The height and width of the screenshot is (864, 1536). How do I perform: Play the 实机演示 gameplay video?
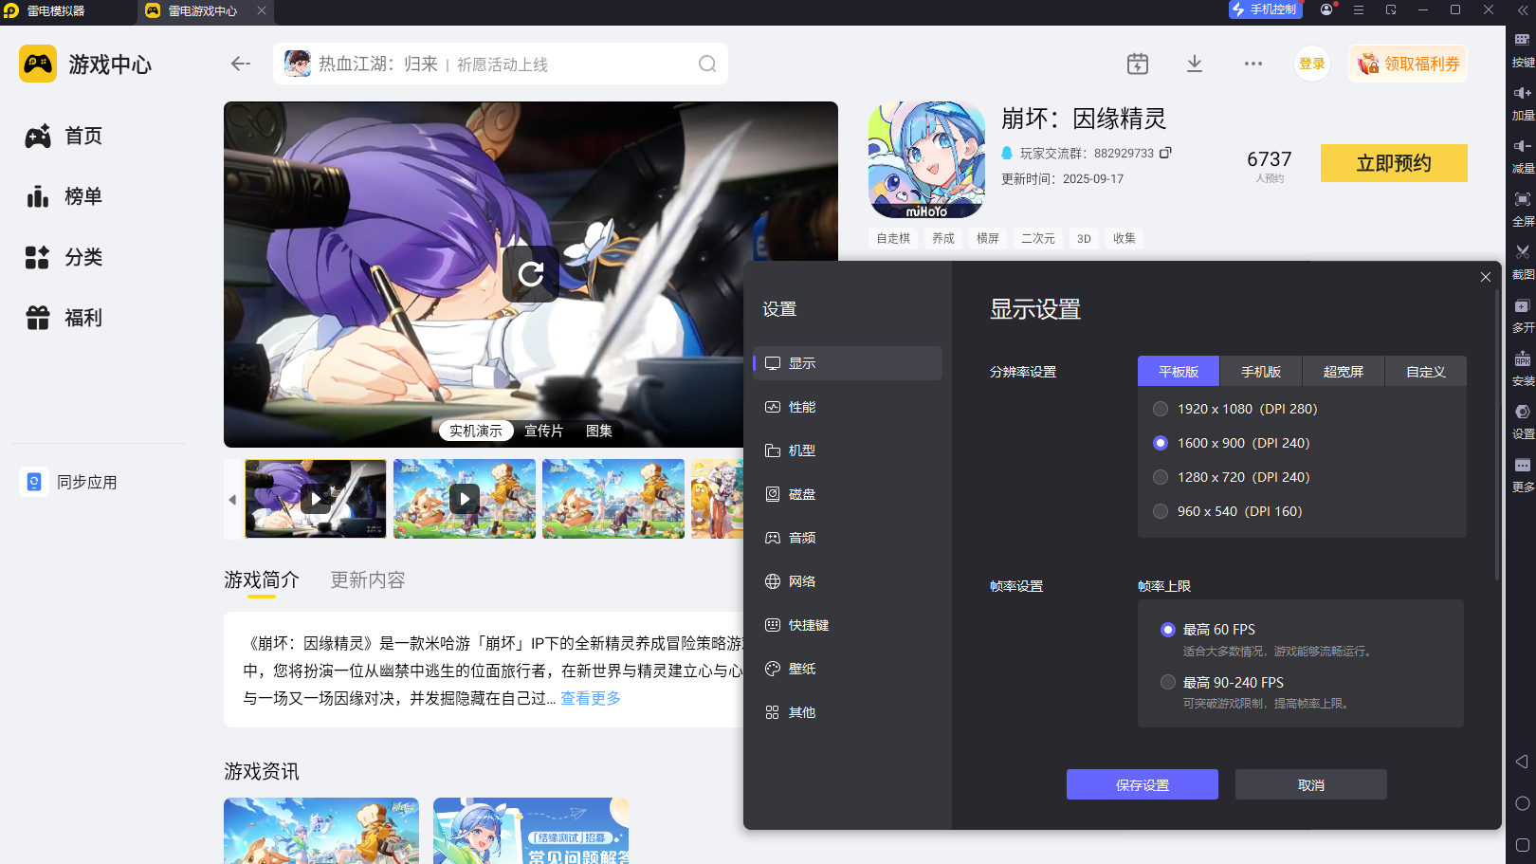(x=476, y=430)
